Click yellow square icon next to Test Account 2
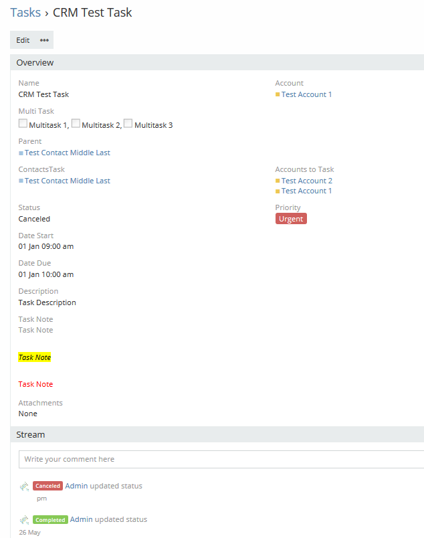The height and width of the screenshot is (538, 424). (278, 181)
